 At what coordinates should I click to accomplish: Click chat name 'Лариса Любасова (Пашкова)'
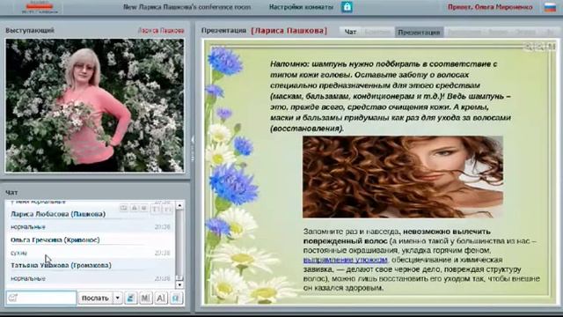click(58, 214)
